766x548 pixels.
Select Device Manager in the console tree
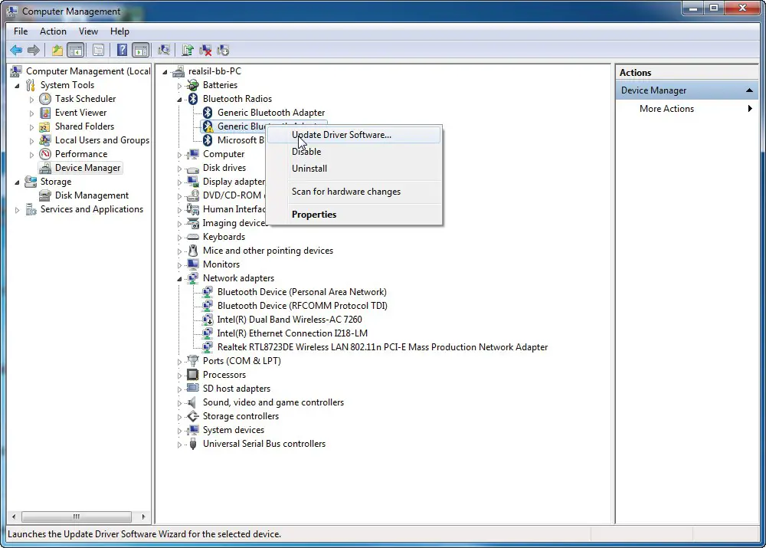pos(87,168)
